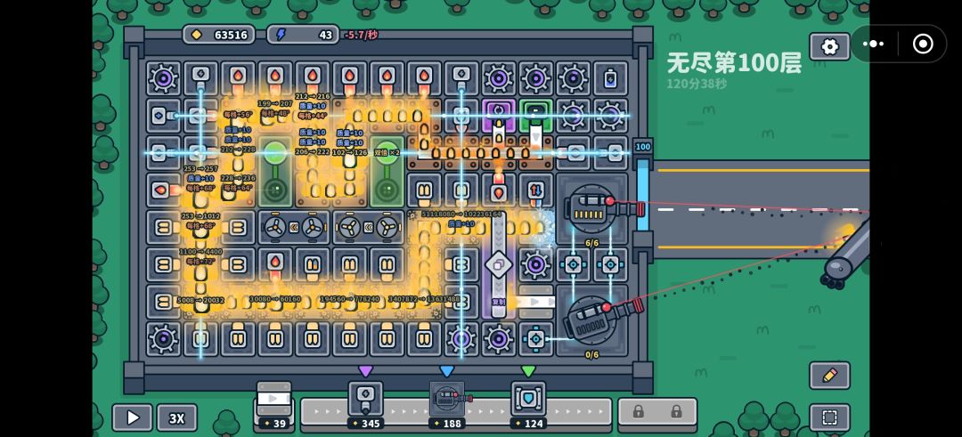Screen dimensions: 962x437
Task: Click the bottom-left corner gear module
Action: coord(163,339)
